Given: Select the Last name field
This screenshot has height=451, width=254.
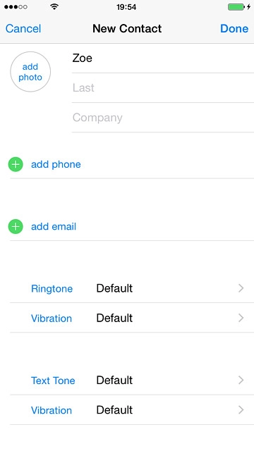Looking at the screenshot, I should (163, 87).
